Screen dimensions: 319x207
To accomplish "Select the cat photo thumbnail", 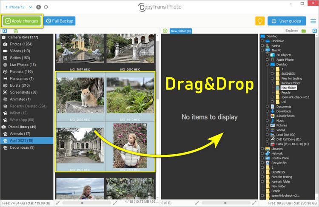I will (x=80, y=96).
